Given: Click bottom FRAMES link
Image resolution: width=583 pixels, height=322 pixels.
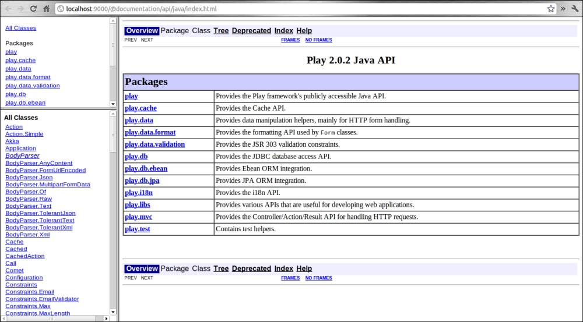Looking at the screenshot, I should [x=290, y=278].
